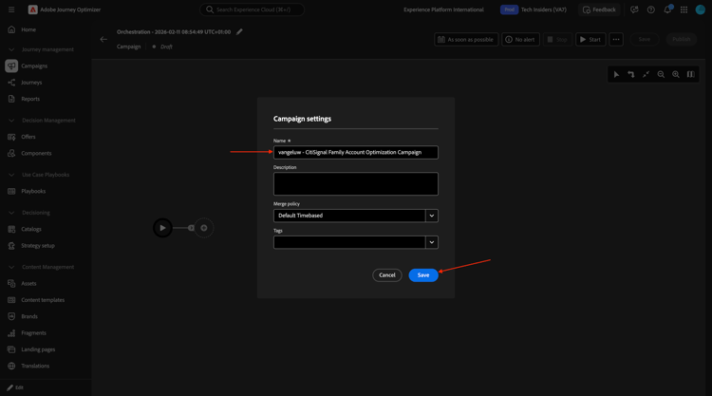Open Content templates in sidebar
This screenshot has width=712, height=396.
click(x=43, y=300)
